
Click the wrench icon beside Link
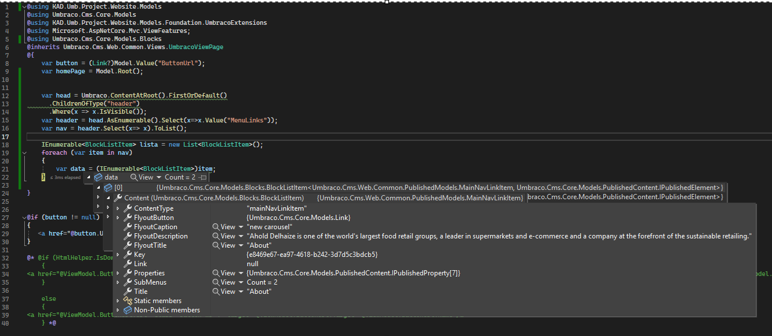pos(128,264)
